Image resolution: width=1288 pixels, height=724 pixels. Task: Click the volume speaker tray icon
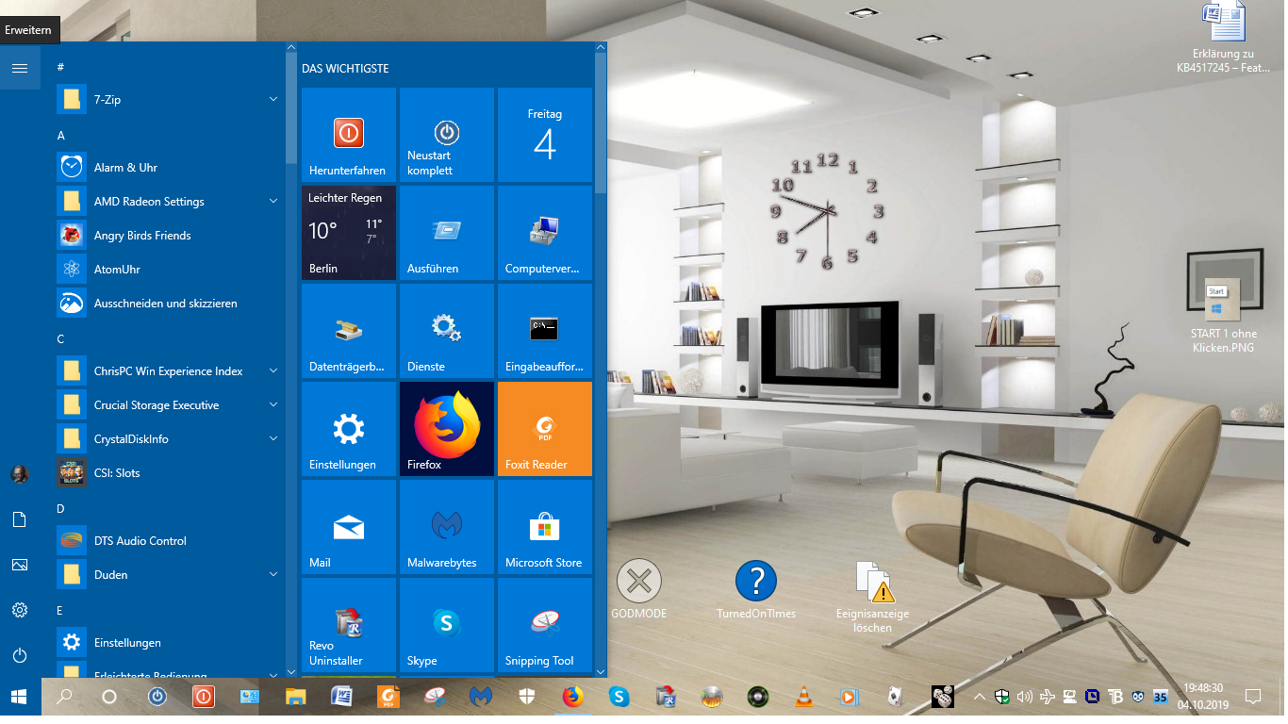(x=1025, y=697)
